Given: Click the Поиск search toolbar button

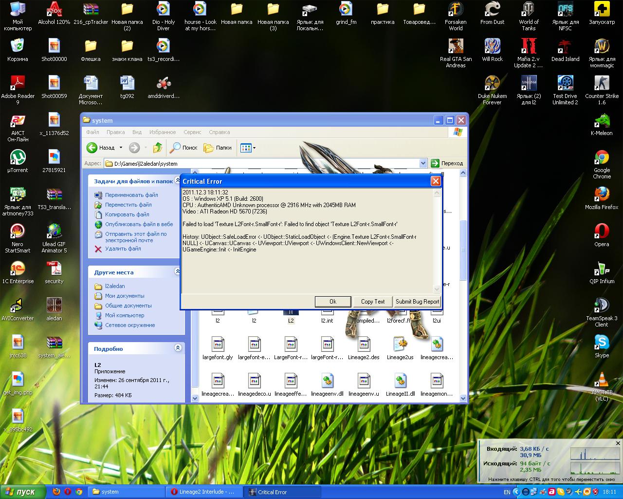Looking at the screenshot, I should click(x=183, y=148).
